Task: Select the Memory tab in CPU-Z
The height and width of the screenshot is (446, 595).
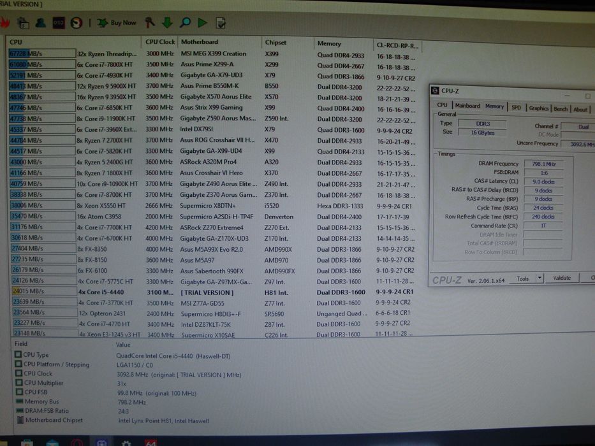Action: coord(494,106)
